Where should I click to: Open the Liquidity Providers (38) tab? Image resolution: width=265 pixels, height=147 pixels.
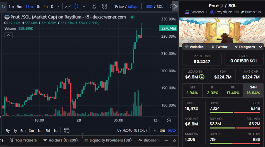click(x=108, y=140)
